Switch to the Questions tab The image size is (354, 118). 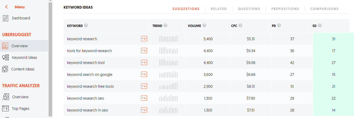coord(249,9)
